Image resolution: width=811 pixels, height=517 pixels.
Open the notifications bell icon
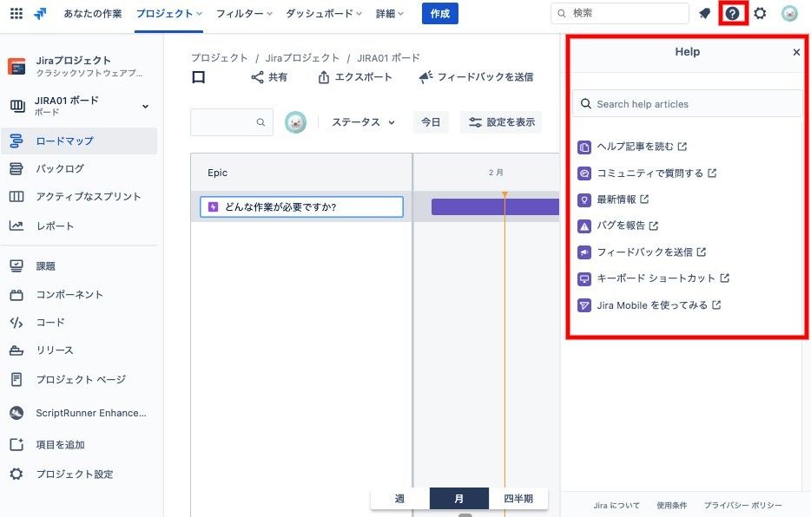704,13
